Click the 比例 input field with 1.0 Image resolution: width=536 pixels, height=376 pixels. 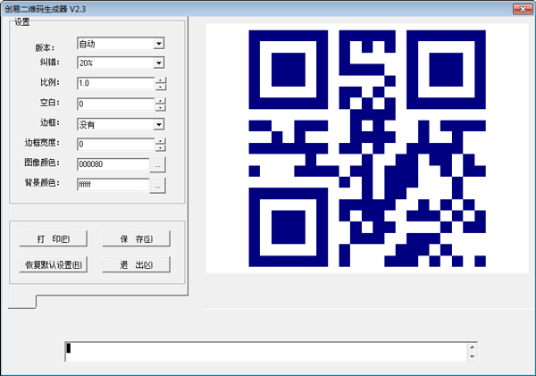pos(116,83)
